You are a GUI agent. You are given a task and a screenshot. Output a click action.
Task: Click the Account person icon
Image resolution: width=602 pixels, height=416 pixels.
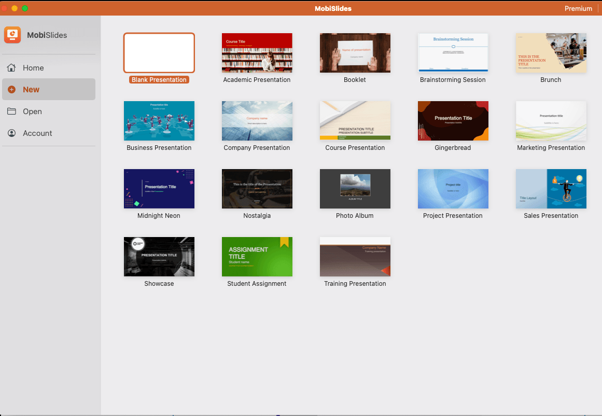(x=11, y=133)
